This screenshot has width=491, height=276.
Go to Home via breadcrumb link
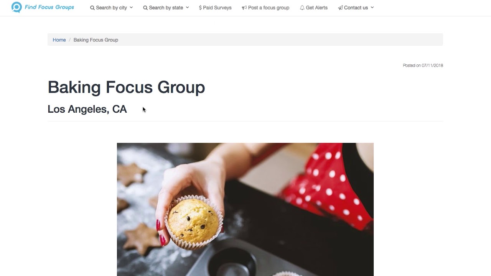tap(59, 40)
